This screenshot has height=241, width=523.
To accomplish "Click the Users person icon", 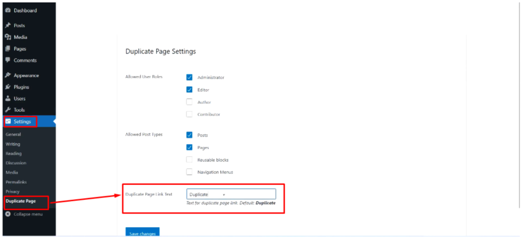I will 8,99.
